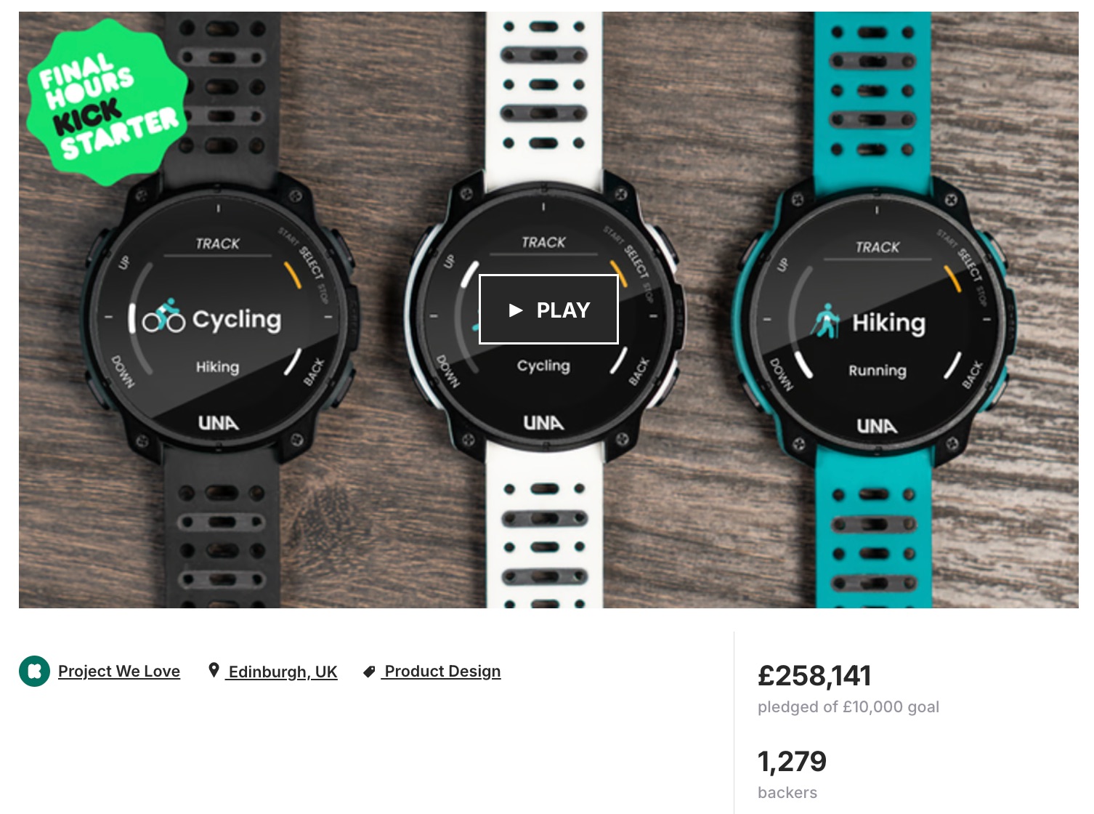
Task: Open the Edinburgh, UK location link
Action: 282,672
